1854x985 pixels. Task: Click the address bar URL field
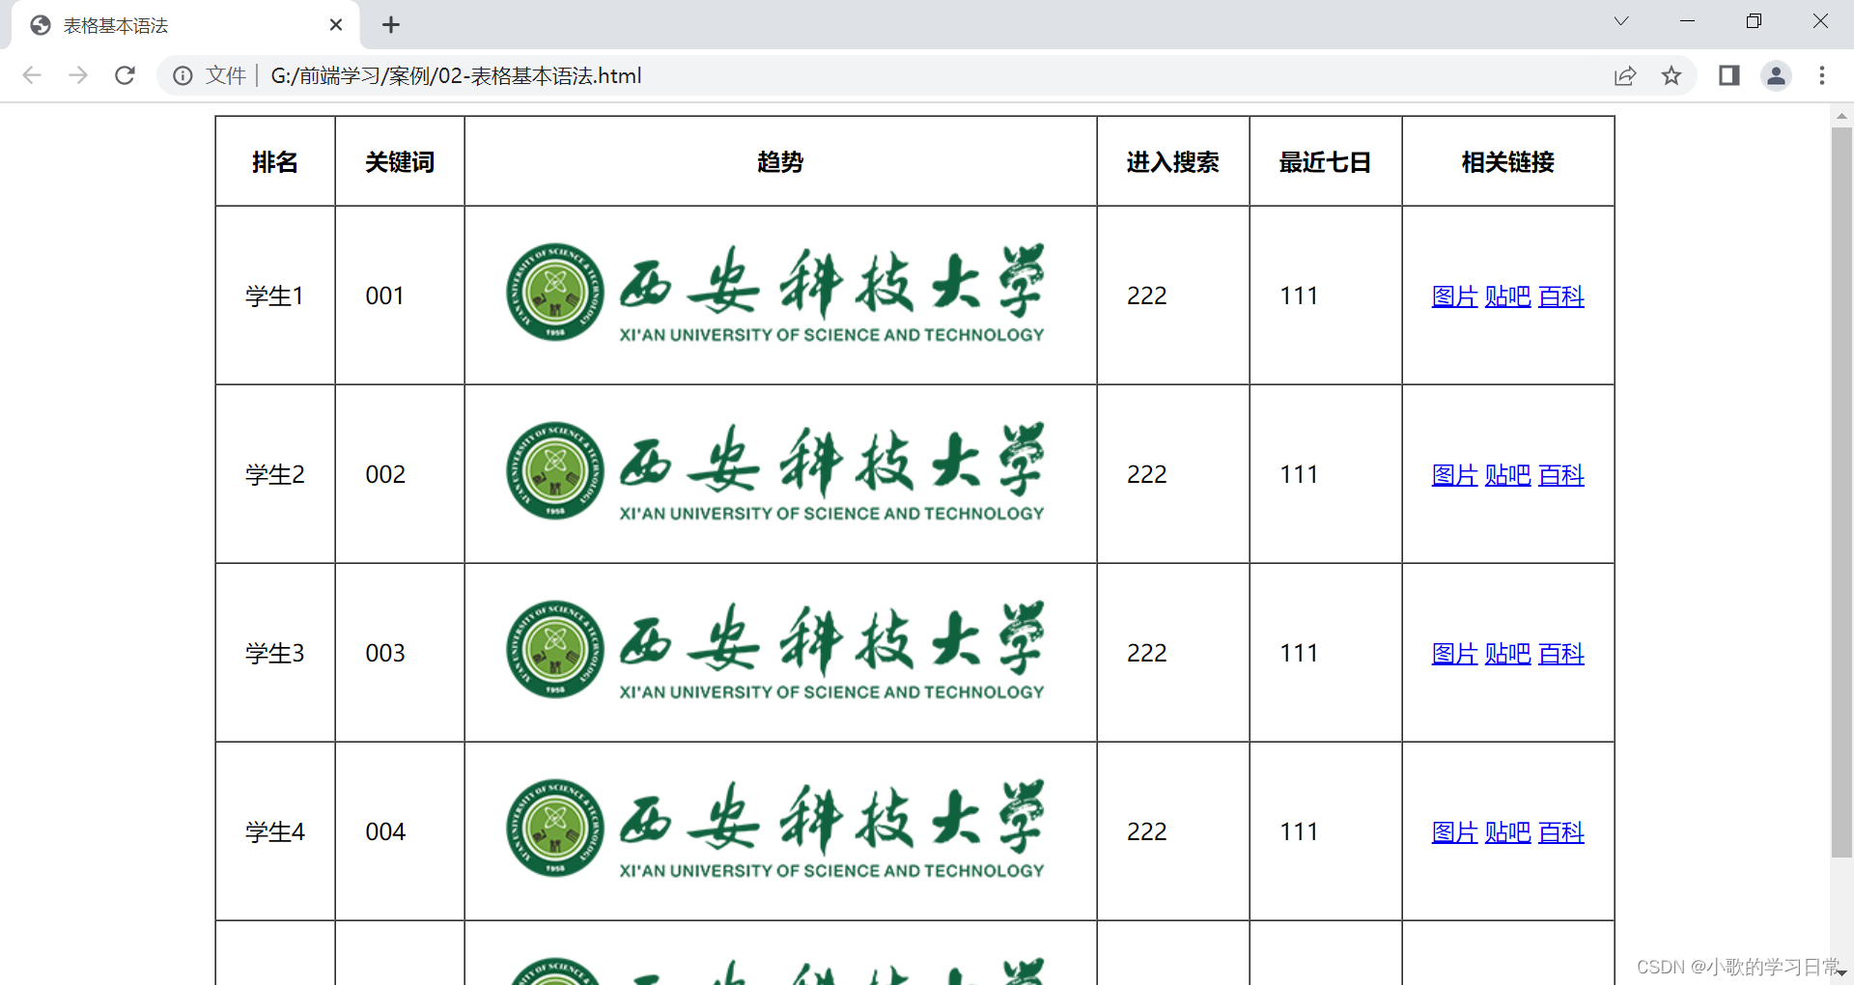tap(927, 75)
